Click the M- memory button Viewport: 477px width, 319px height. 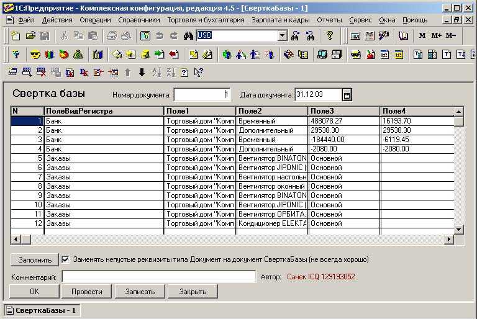pos(451,35)
